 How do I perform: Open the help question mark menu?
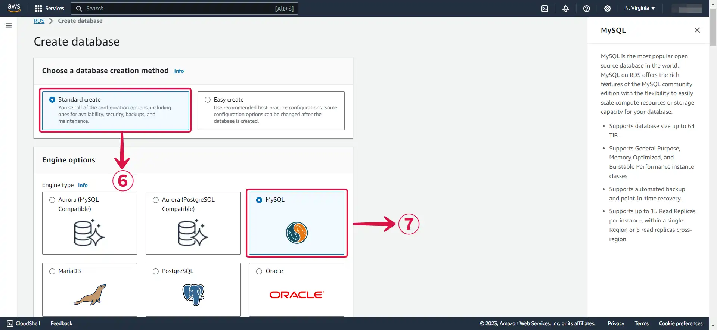pos(587,9)
